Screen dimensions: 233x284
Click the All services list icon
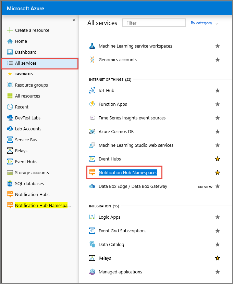[x=10, y=63]
